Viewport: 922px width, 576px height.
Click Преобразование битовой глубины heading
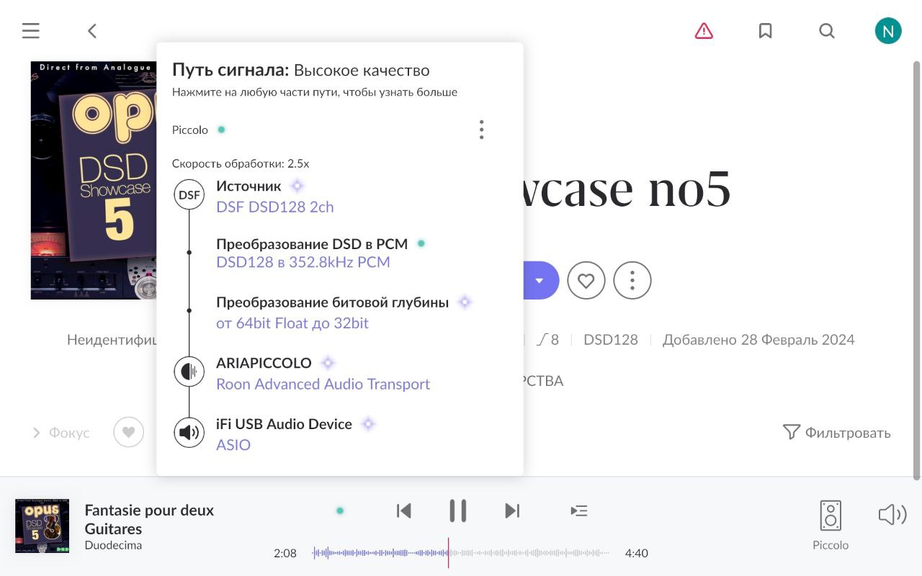click(332, 302)
